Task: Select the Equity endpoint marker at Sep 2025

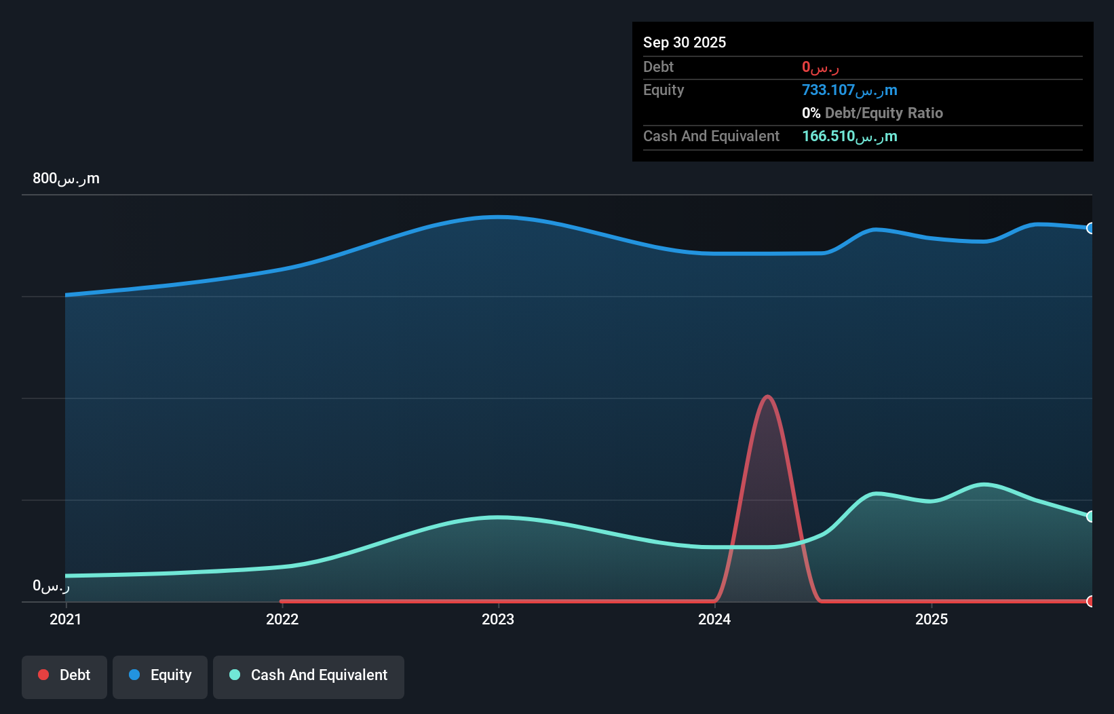Action: click(1091, 228)
